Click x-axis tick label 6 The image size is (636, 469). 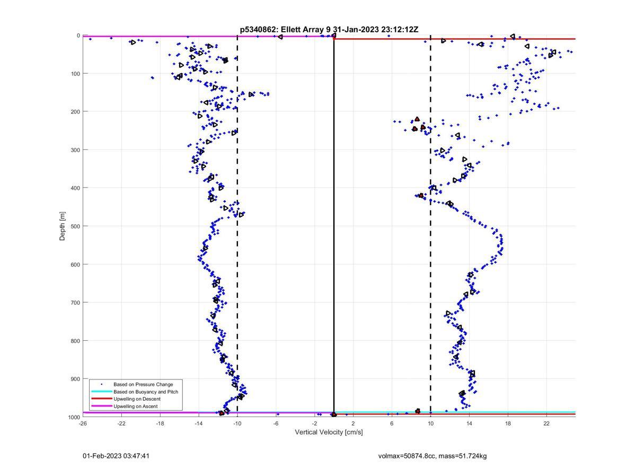(392, 423)
